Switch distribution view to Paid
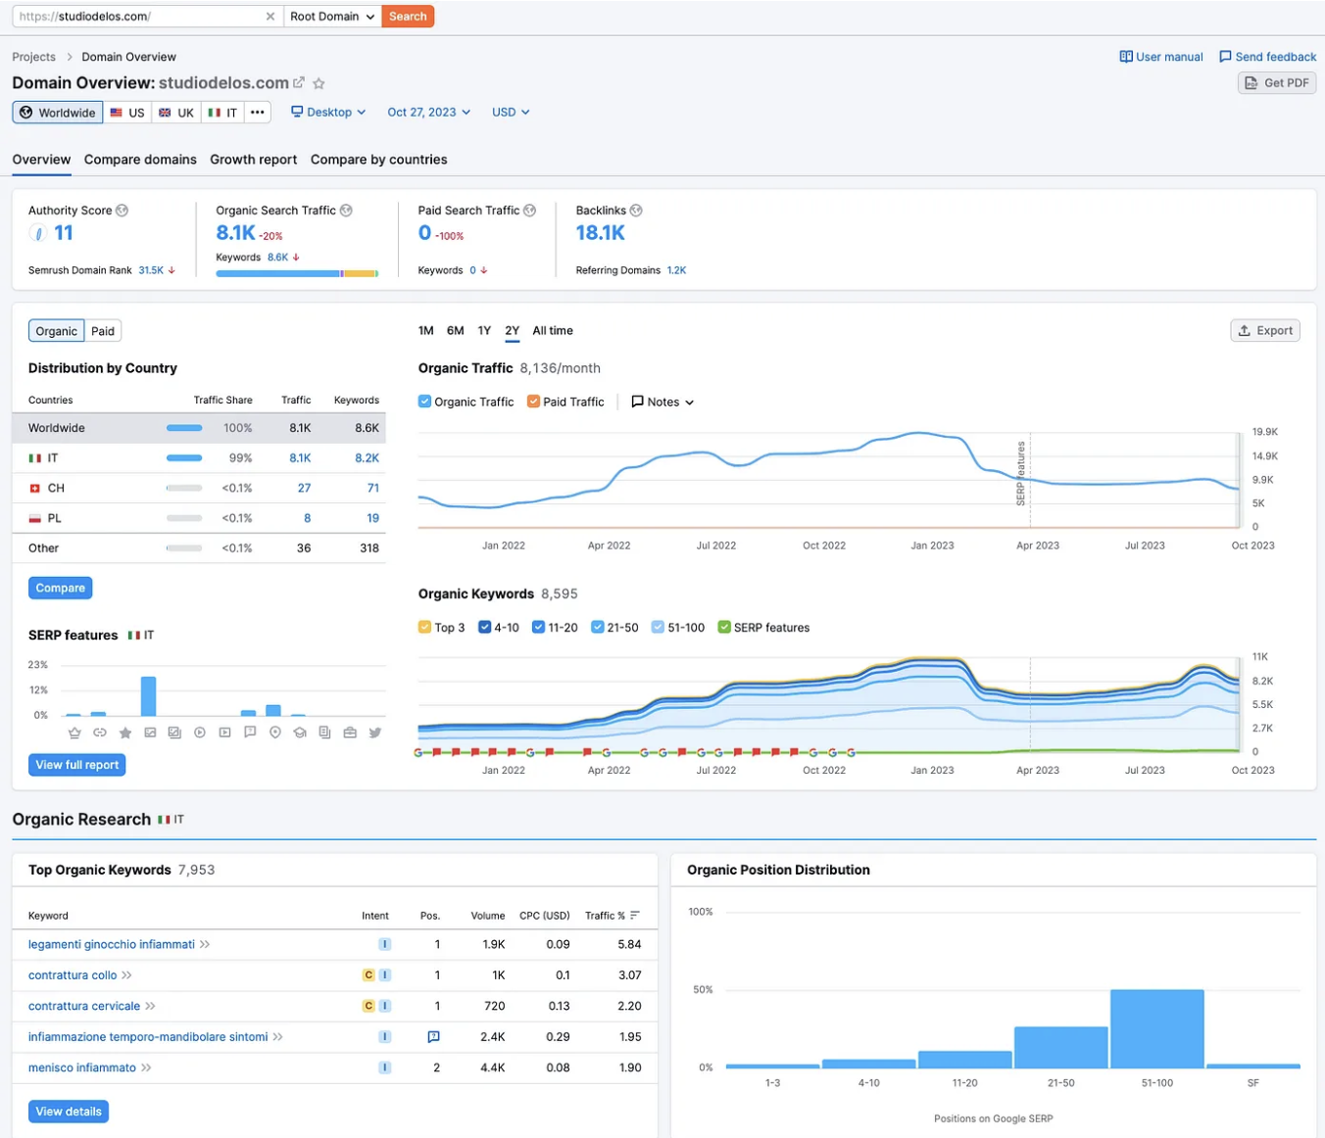The width and height of the screenshot is (1325, 1138). (103, 331)
